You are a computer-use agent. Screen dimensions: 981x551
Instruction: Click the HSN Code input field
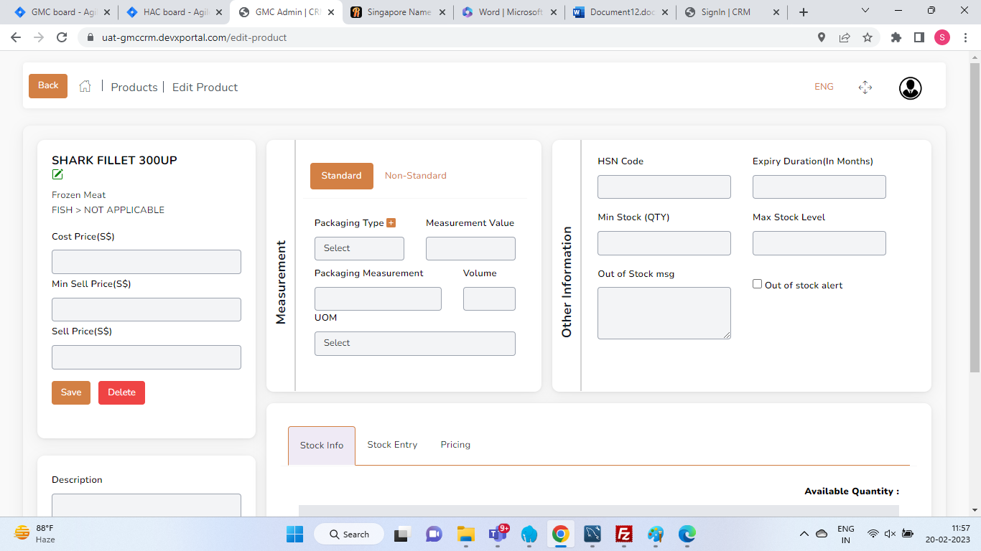pyautogui.click(x=664, y=187)
